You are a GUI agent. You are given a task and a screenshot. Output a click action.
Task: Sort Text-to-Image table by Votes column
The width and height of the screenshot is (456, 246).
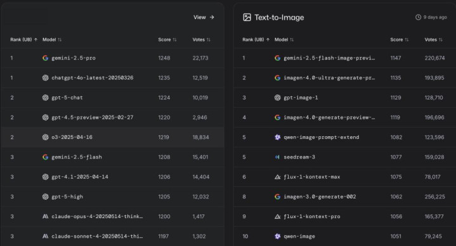pyautogui.click(x=433, y=39)
